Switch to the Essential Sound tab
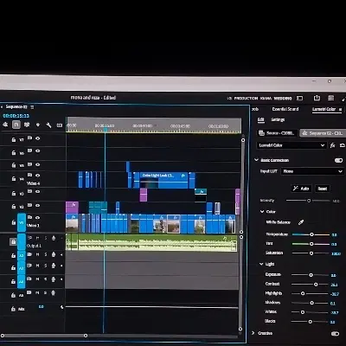The image size is (346, 346). coord(285,109)
